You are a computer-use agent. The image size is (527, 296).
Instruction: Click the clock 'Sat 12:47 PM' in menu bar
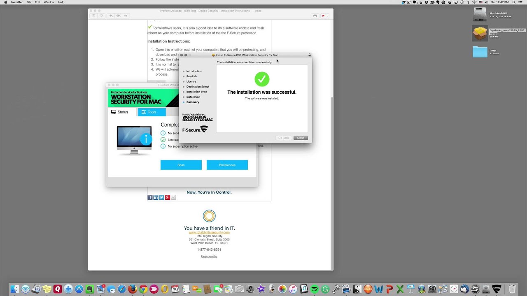pos(500,2)
